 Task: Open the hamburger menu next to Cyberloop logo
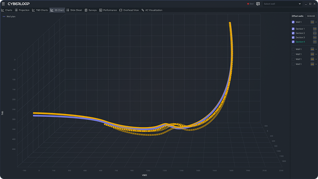click(x=3, y=4)
